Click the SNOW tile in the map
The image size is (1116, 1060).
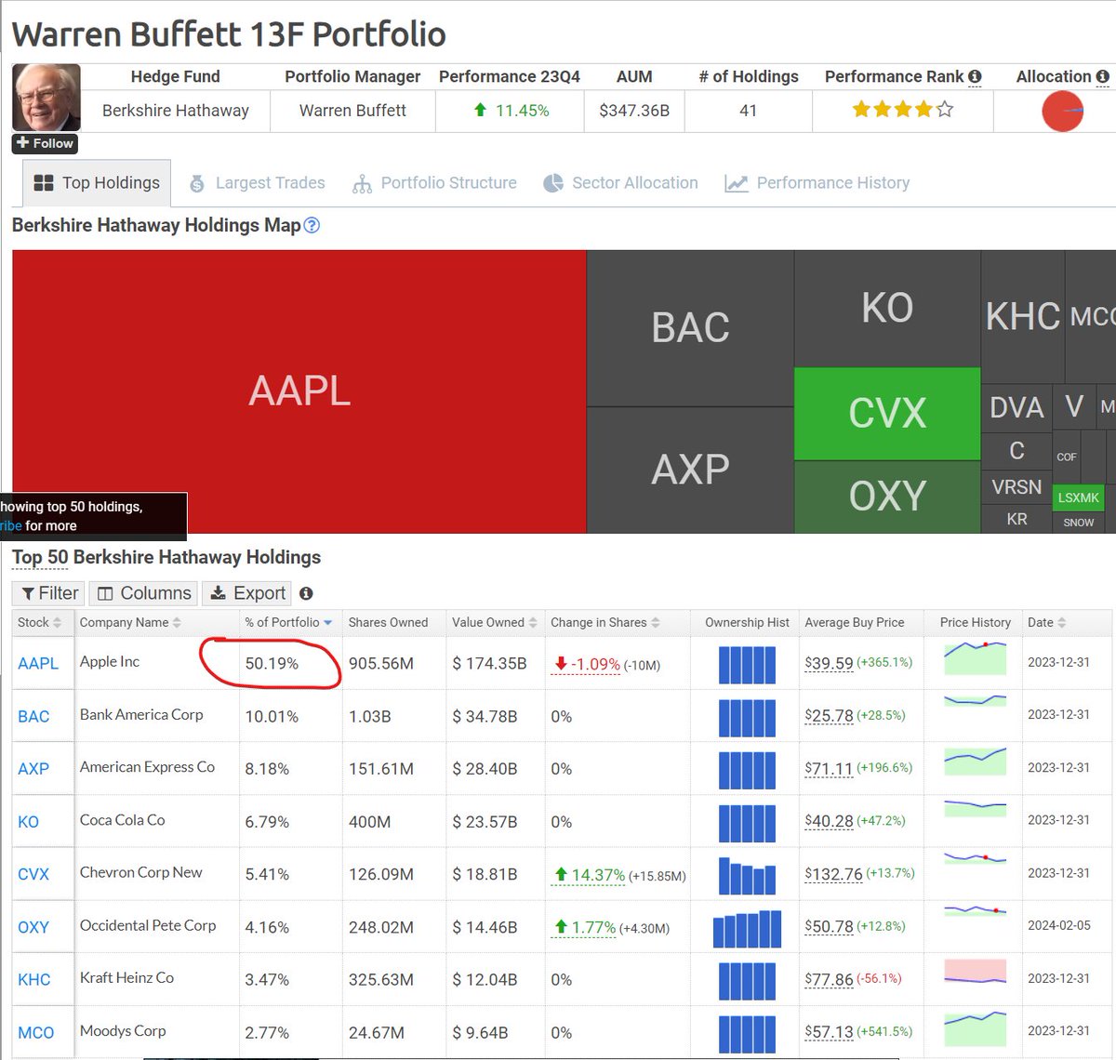(x=1078, y=523)
